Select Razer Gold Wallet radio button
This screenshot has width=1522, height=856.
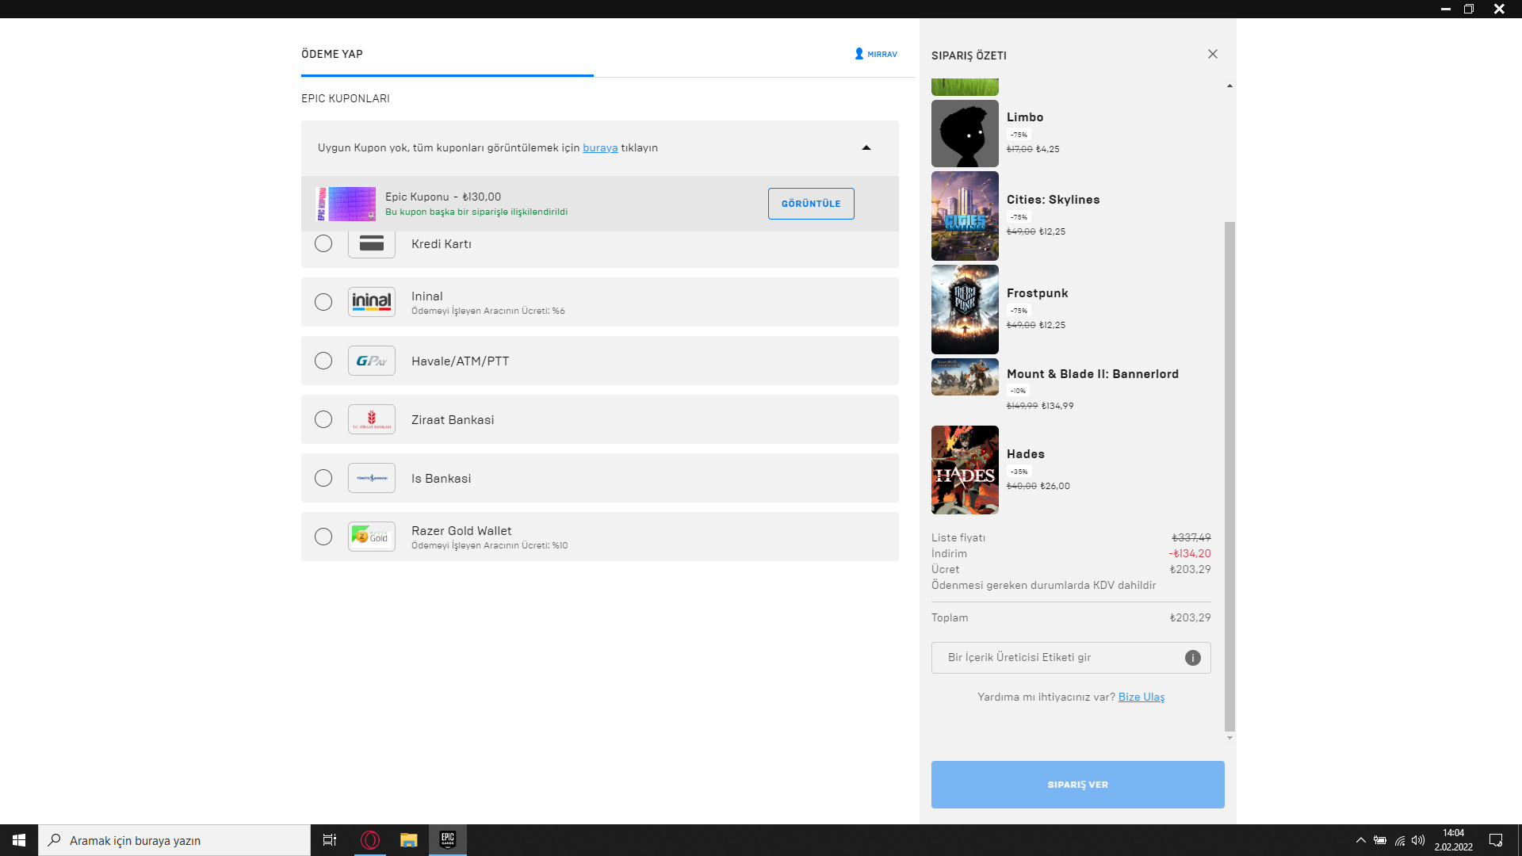point(323,537)
